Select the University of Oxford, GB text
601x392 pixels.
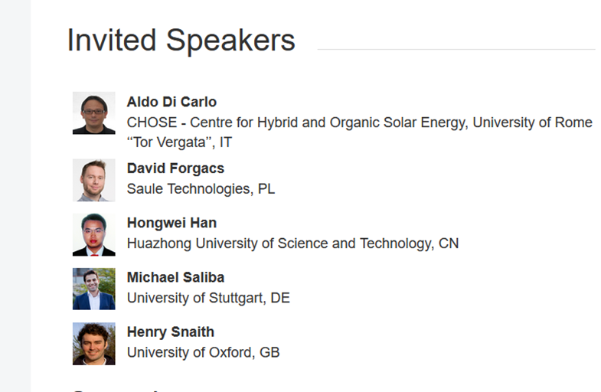(204, 352)
